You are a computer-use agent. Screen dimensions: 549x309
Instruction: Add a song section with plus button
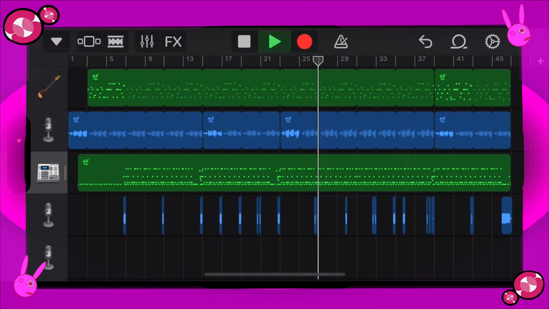(540, 61)
